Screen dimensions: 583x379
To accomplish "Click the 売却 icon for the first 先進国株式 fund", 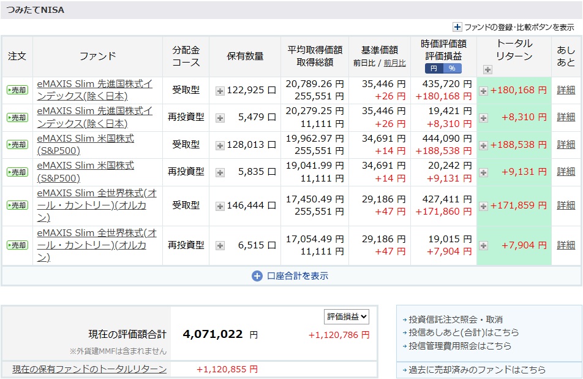I will click(x=17, y=90).
